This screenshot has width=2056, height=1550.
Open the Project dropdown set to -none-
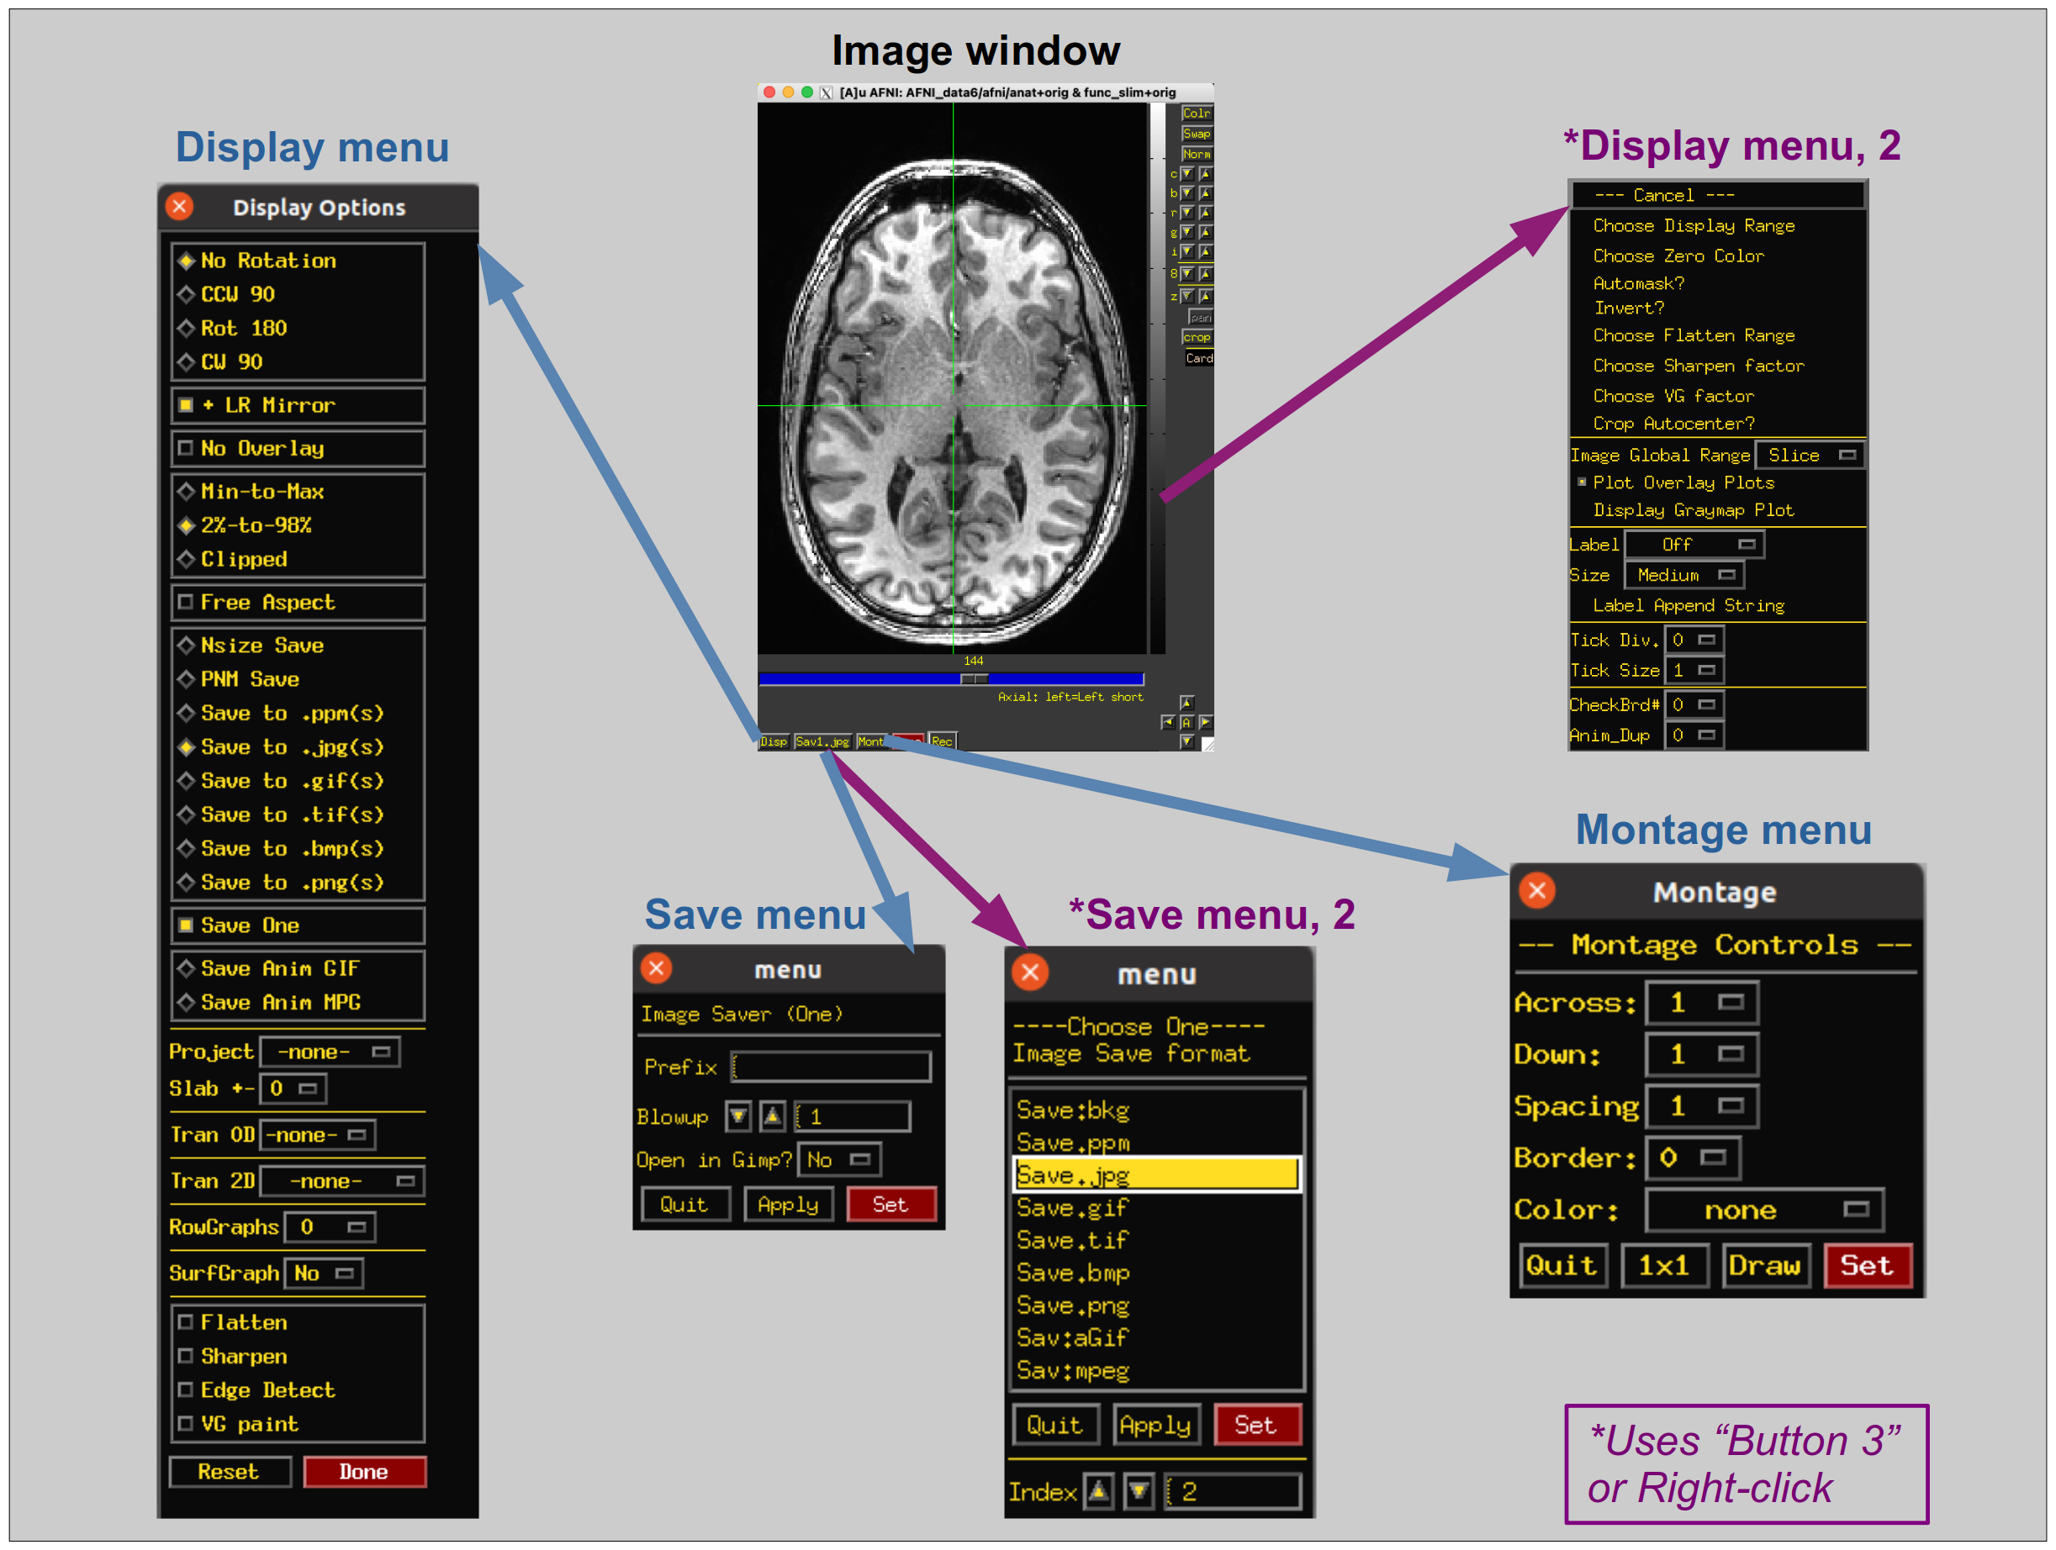(x=330, y=1052)
